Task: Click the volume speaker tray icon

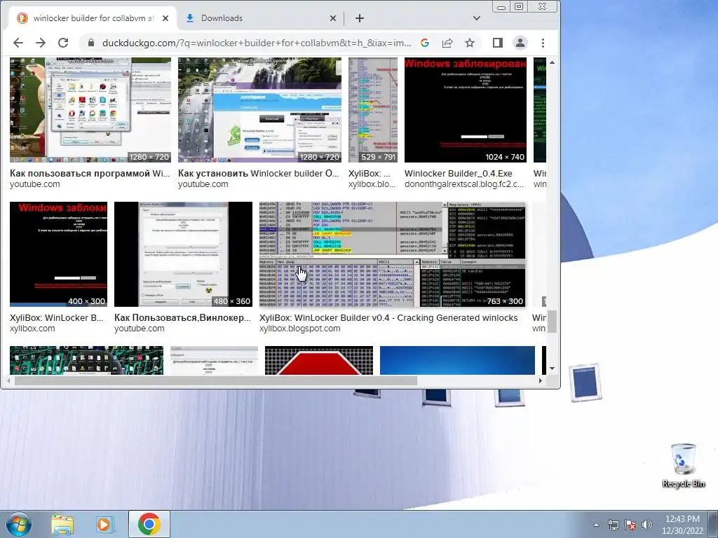Action: click(x=646, y=525)
